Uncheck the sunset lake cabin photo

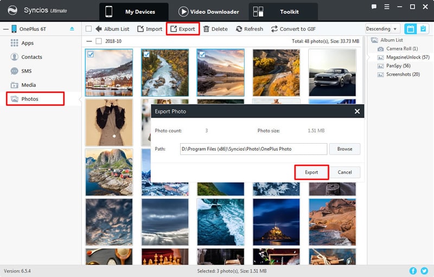pos(202,54)
